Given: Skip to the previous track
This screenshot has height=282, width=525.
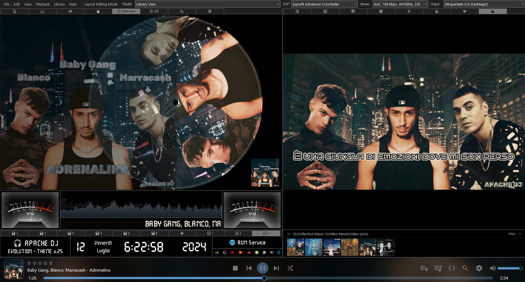Looking at the screenshot, I should click(249, 268).
